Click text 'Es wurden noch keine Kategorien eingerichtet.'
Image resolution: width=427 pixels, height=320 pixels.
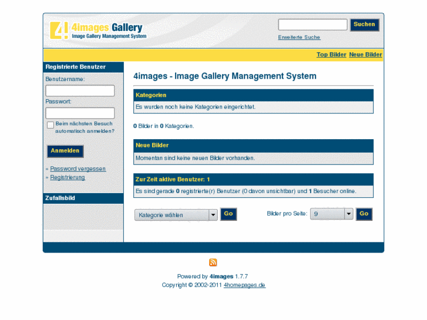coord(196,107)
